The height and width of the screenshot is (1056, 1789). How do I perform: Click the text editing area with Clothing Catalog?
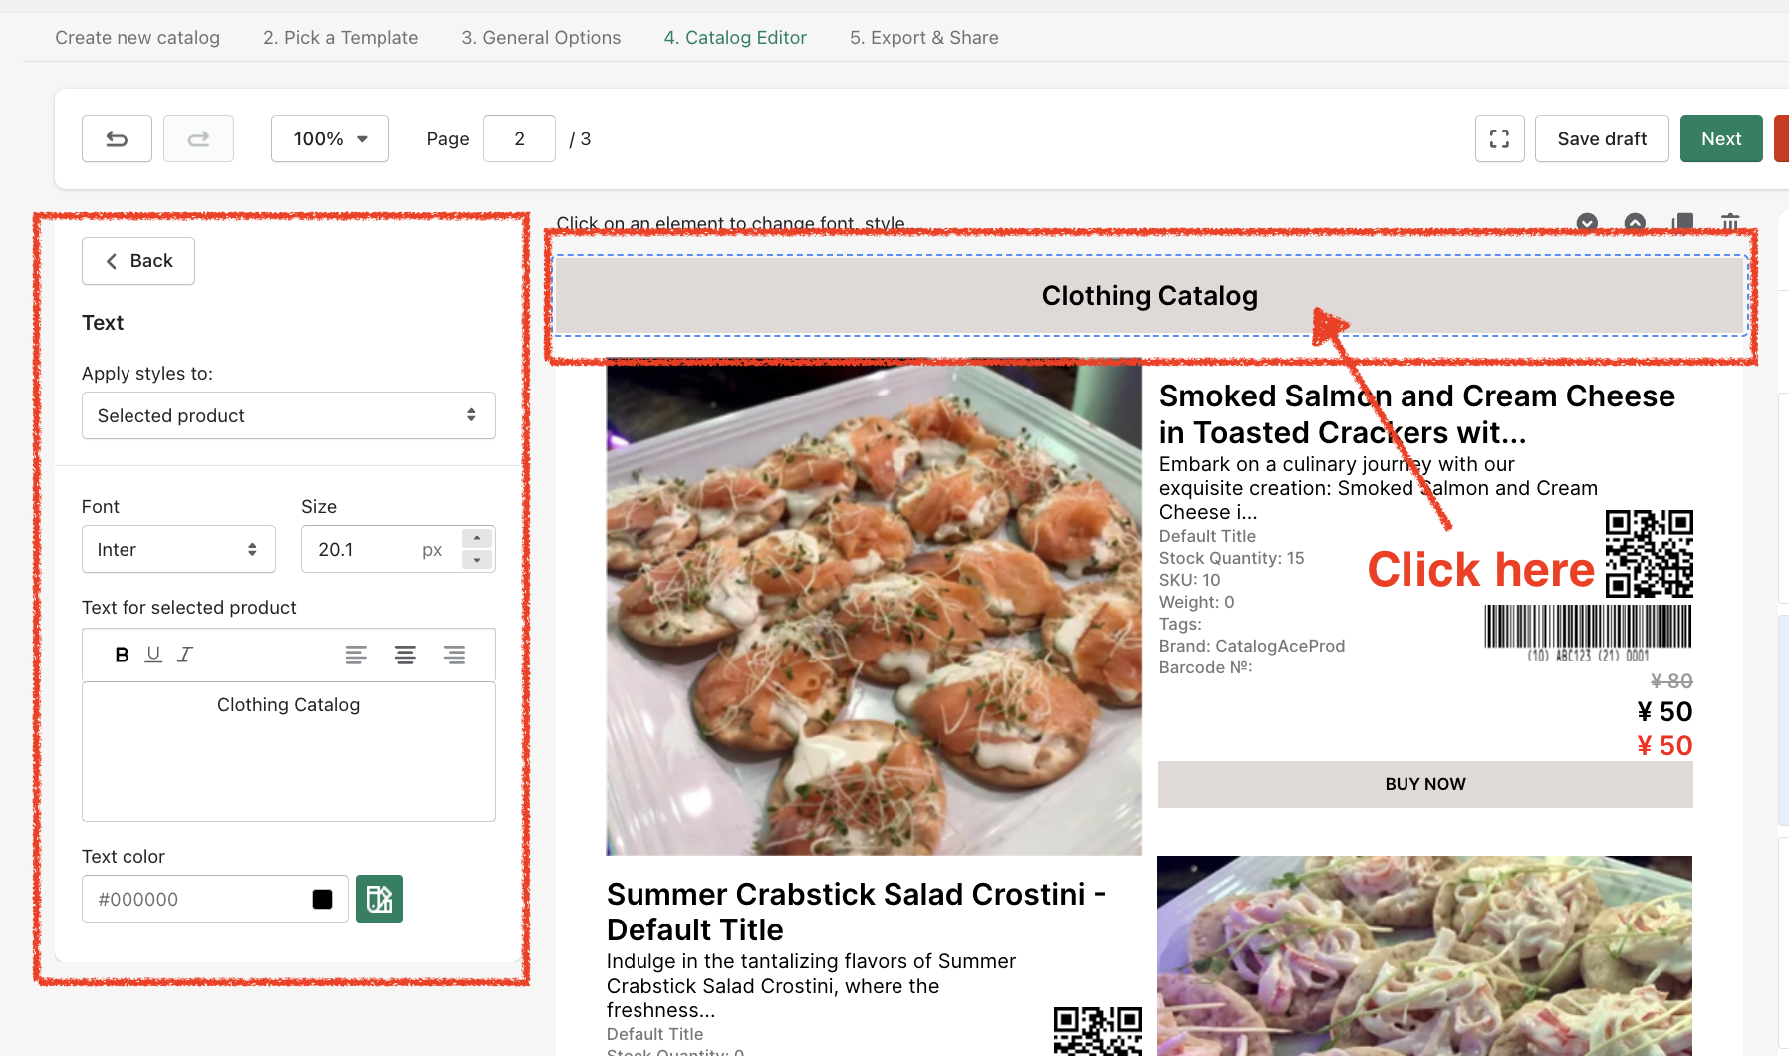click(x=289, y=751)
